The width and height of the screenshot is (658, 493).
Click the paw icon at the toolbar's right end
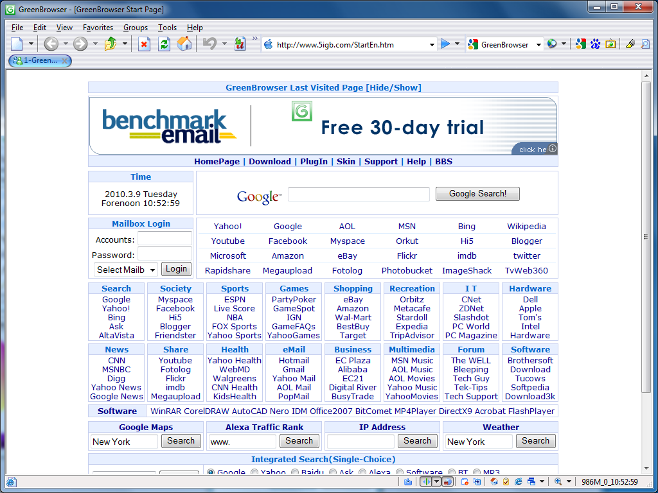point(594,44)
